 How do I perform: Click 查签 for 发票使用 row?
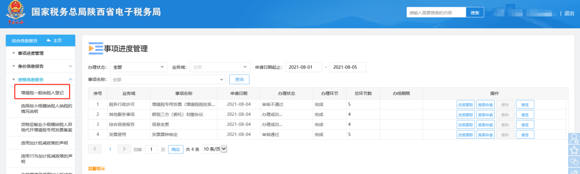coord(525,135)
